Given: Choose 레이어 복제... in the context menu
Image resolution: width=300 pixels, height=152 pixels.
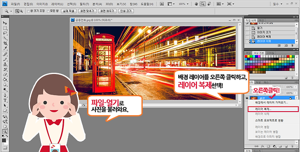Looking at the screenshot, I should coord(273,109).
